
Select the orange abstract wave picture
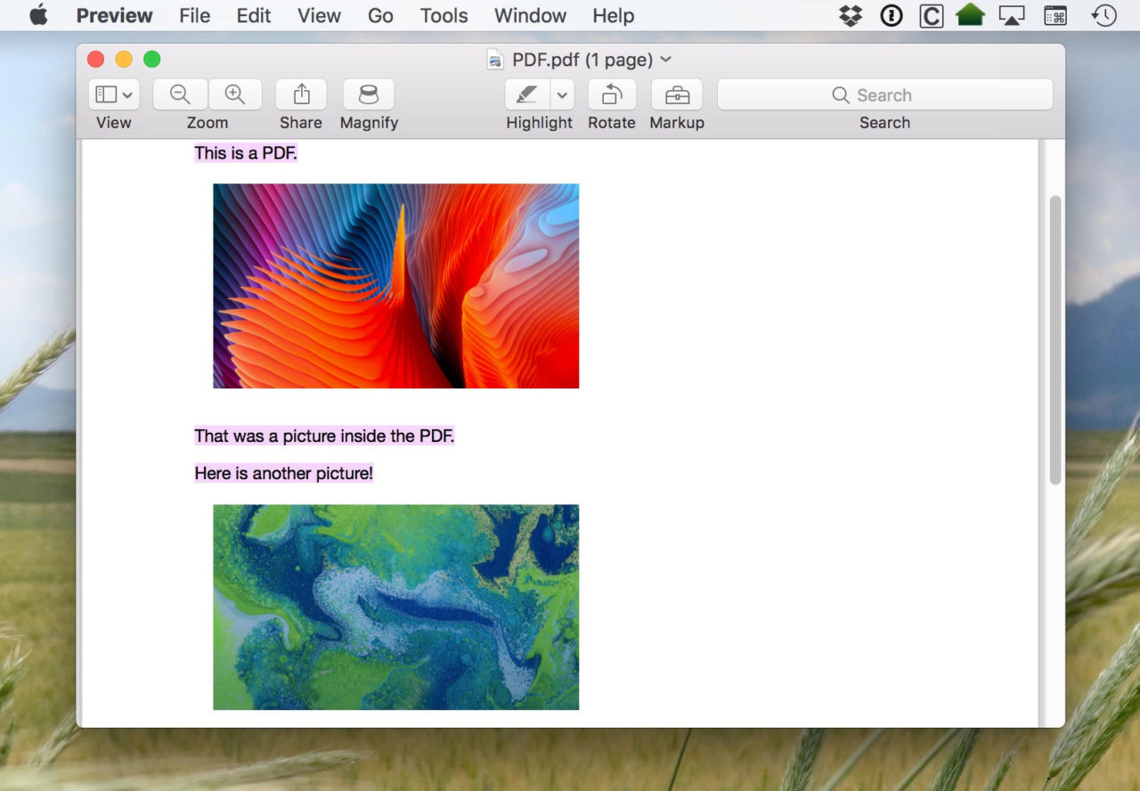(x=395, y=286)
